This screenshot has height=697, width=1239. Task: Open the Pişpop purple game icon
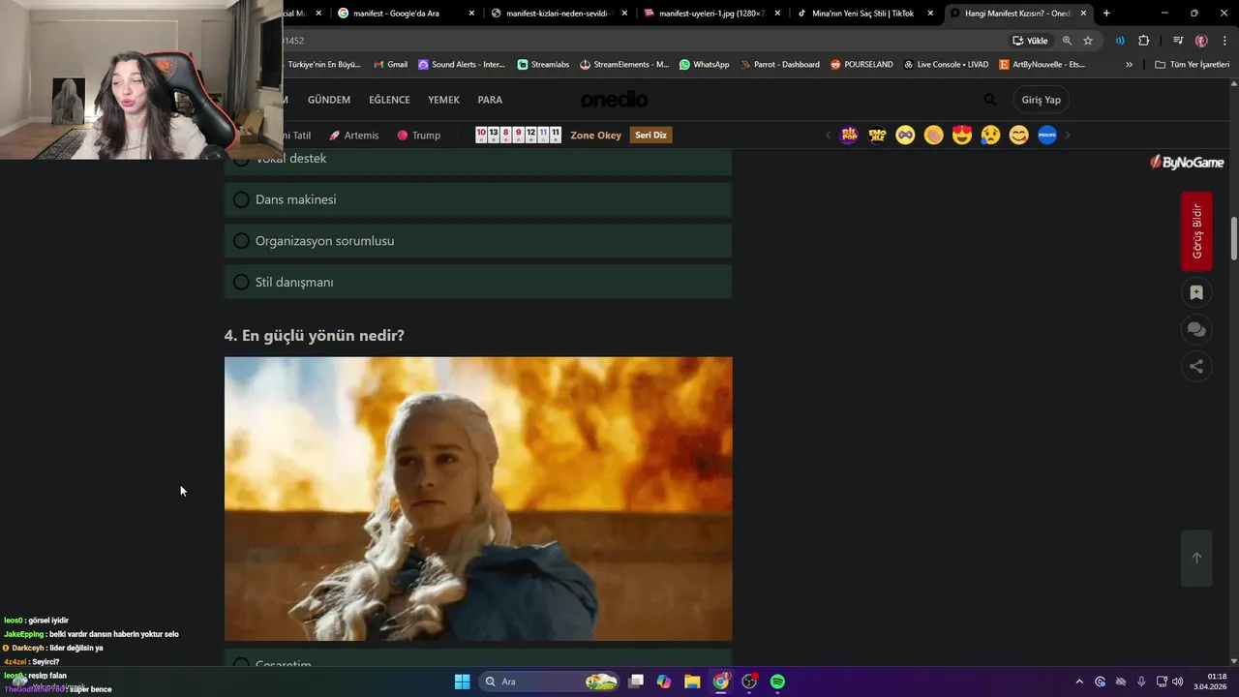pyautogui.click(x=849, y=136)
